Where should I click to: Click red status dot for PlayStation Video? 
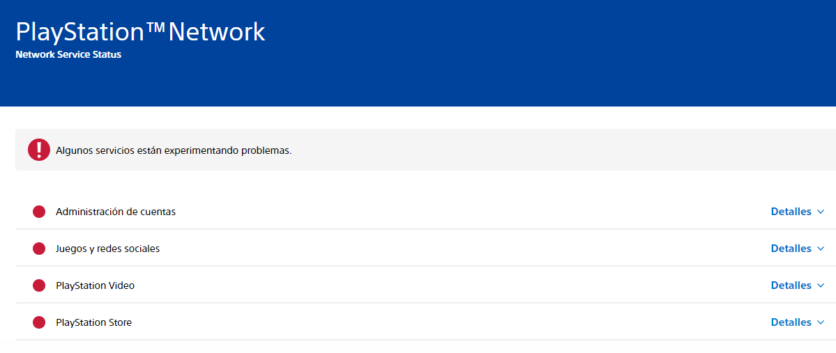coord(39,286)
